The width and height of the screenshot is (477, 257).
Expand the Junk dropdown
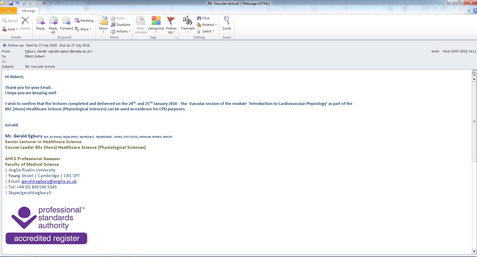(10, 29)
